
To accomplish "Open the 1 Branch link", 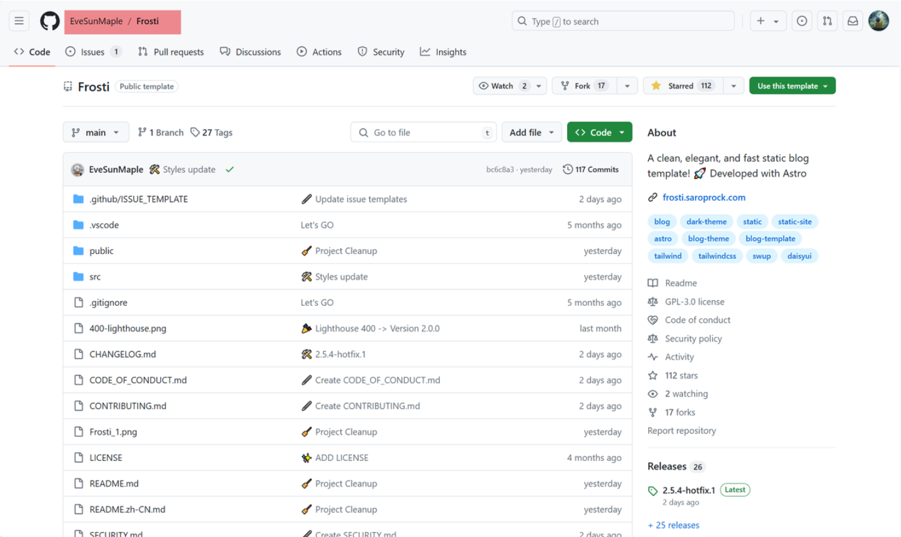I will pyautogui.click(x=161, y=132).
